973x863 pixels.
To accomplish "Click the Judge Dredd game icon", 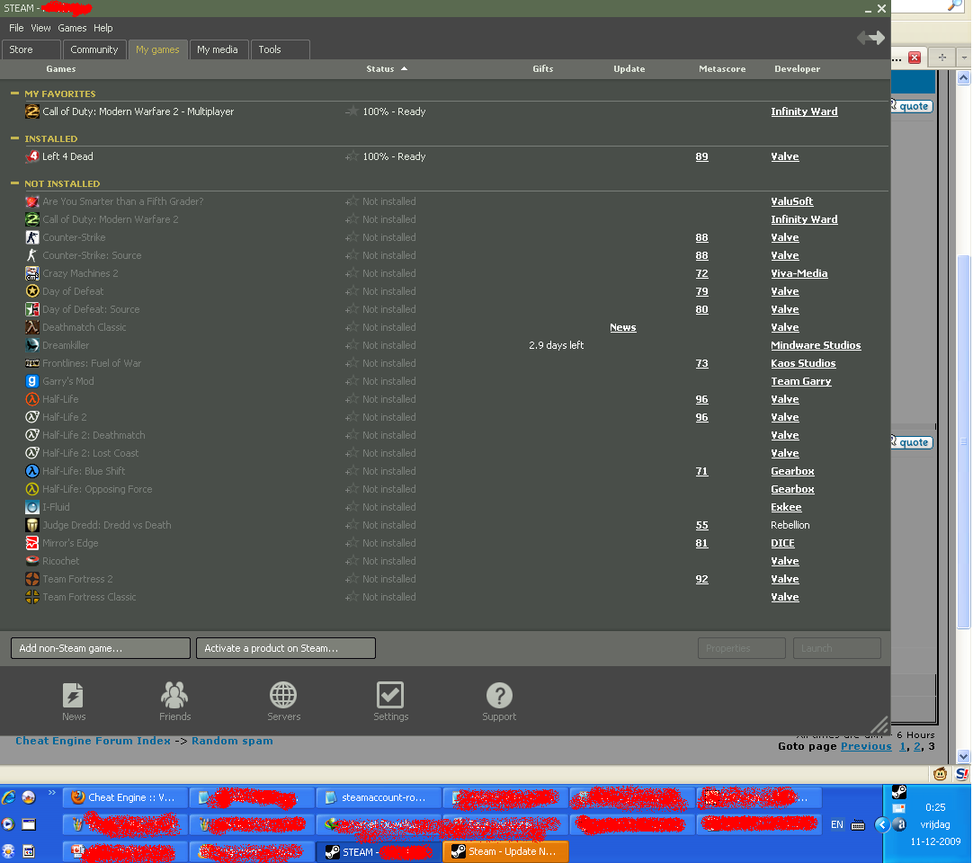I will 32,525.
